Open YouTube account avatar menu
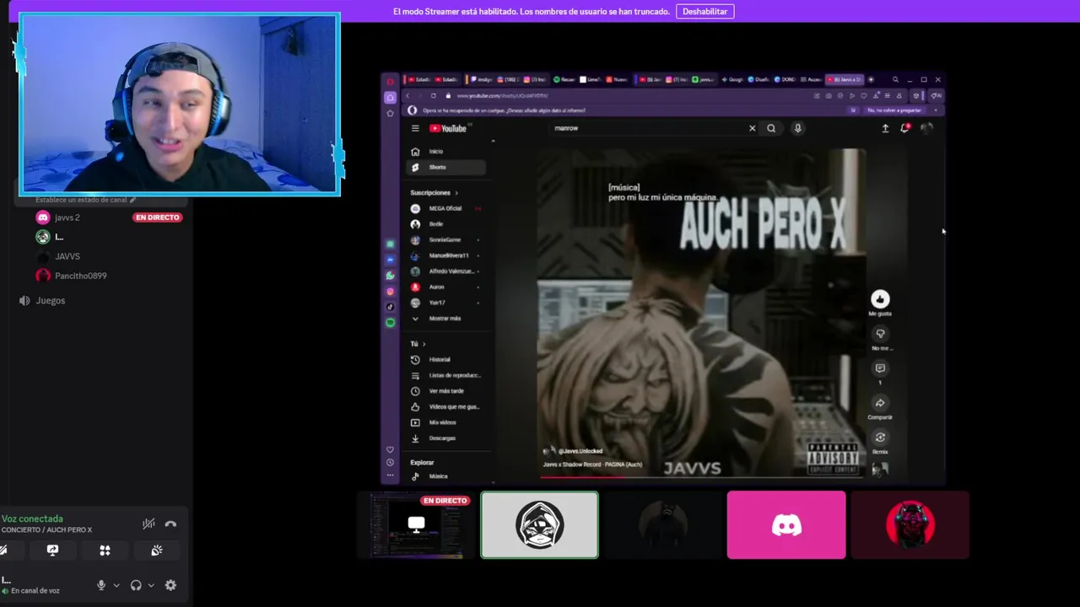Viewport: 1080px width, 607px height. tap(926, 128)
